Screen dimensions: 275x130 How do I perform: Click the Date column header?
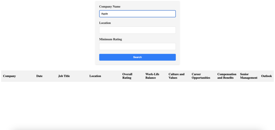pyautogui.click(x=39, y=76)
